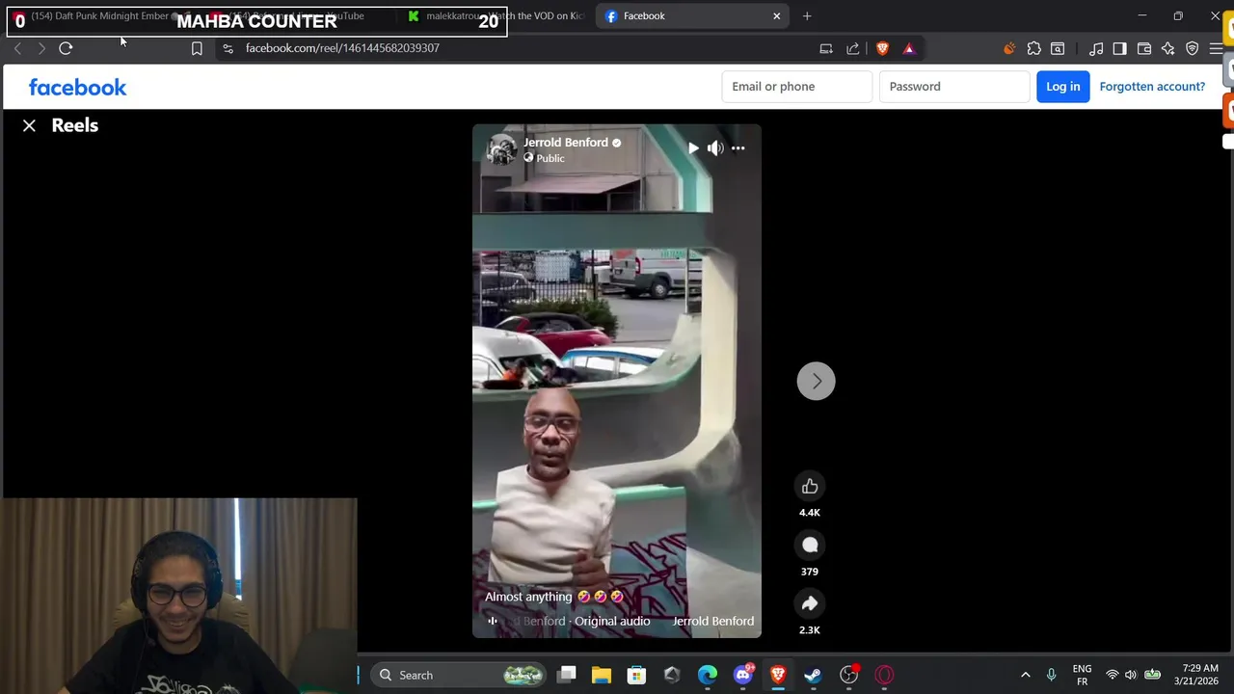The height and width of the screenshot is (694, 1234).
Task: Click Jerrold Benford's profile picture
Action: click(x=501, y=149)
